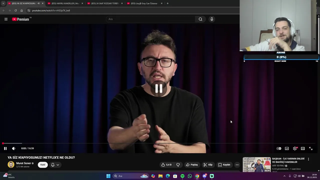
Task: Save video with Kaydet button
Action: pos(224,165)
